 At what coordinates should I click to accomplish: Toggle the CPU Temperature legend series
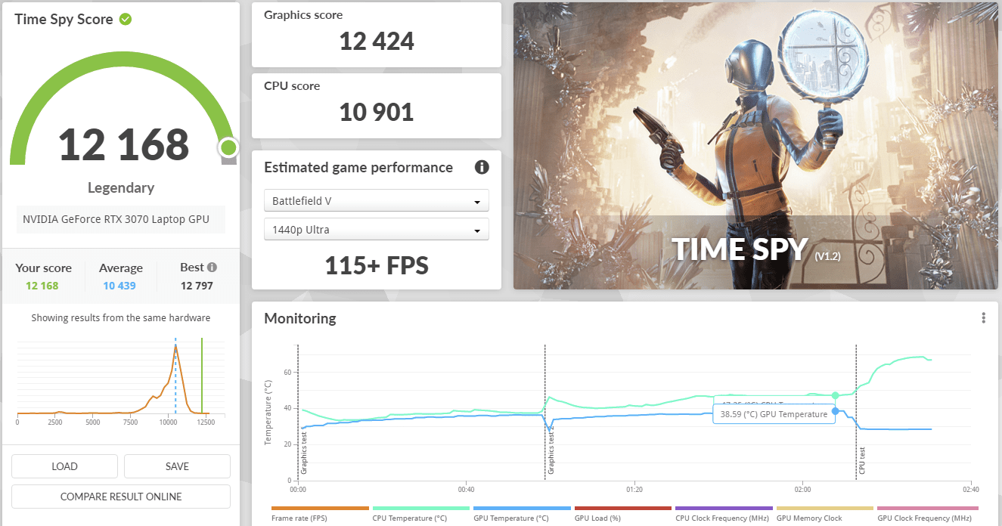pyautogui.click(x=421, y=514)
